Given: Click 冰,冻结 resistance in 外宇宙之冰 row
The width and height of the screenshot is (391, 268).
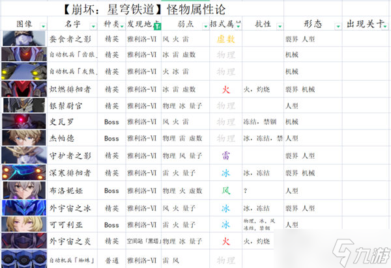Looking at the screenshot, I should [x=257, y=208].
